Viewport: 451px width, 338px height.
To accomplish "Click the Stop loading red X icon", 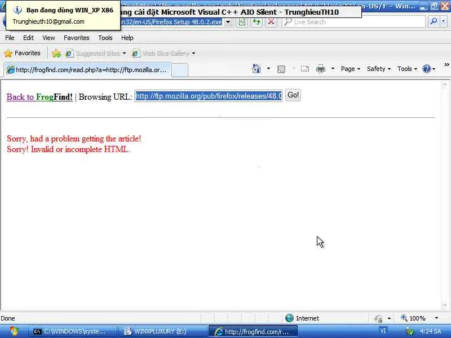I will point(271,22).
